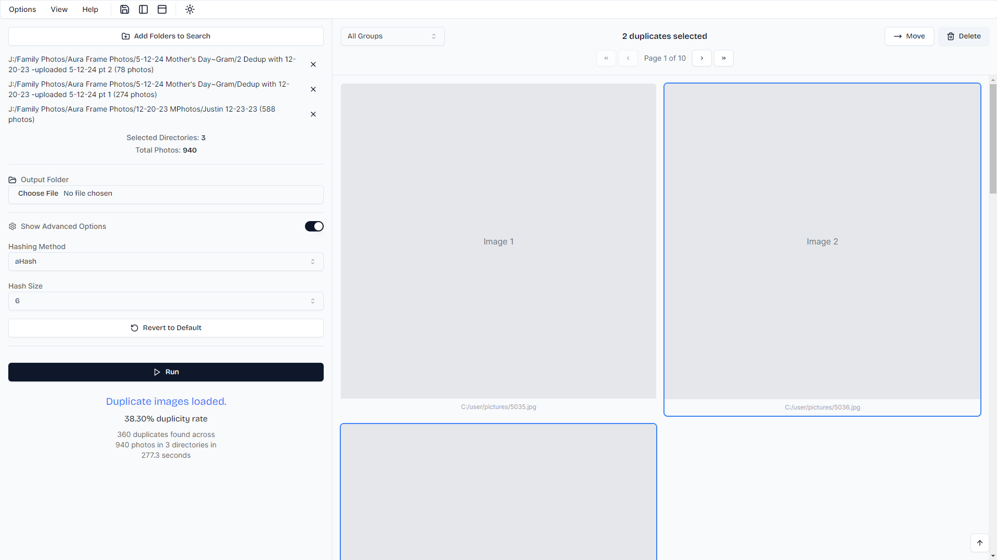The width and height of the screenshot is (997, 560).
Task: Open the Help menu
Action: pos(90,9)
